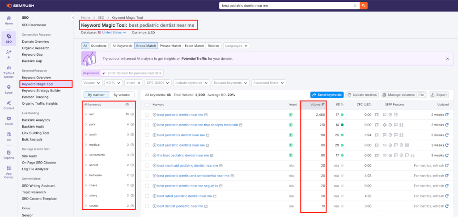Open the KD % filter dropdown
458x217 pixels.
coord(113,82)
